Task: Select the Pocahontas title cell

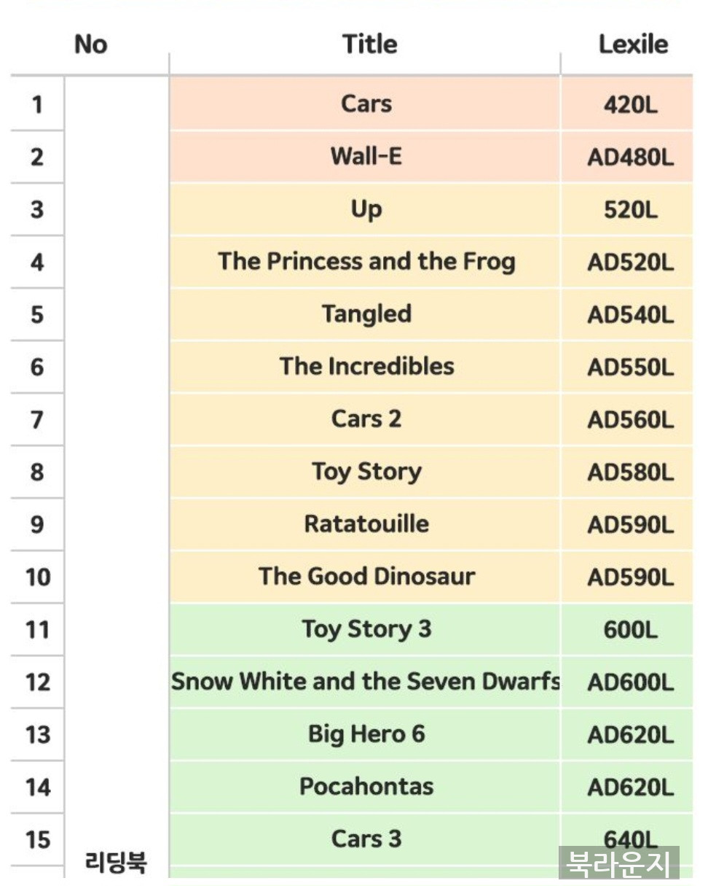Action: click(x=366, y=786)
